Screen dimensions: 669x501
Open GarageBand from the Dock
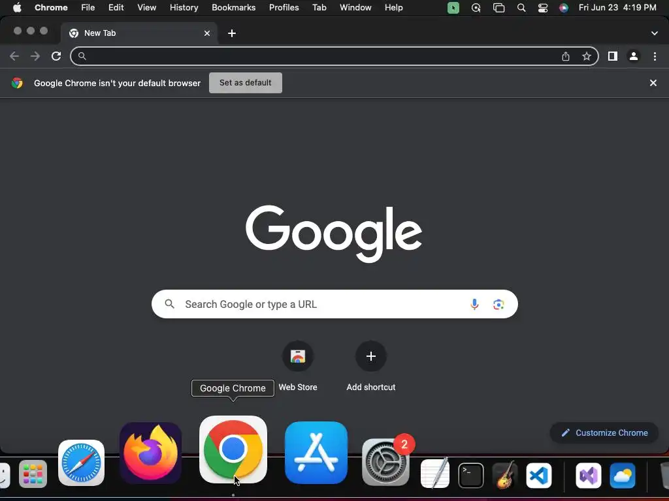505,475
